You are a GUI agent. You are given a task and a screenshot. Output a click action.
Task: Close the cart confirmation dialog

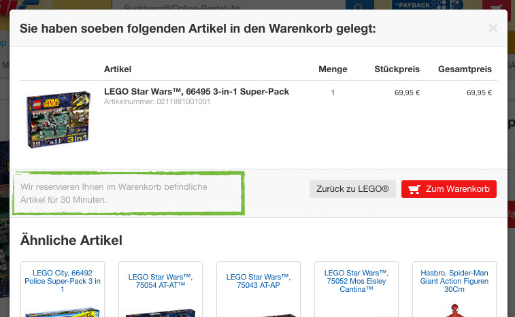coord(493,29)
